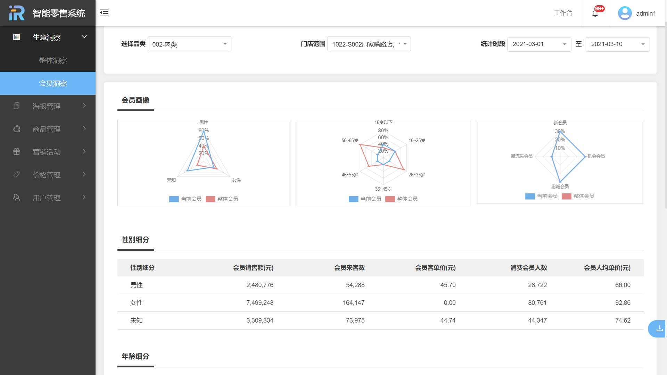The image size is (667, 375).
Task: Toggle 当前会员 legend in gender radar chart
Action: (x=186, y=199)
